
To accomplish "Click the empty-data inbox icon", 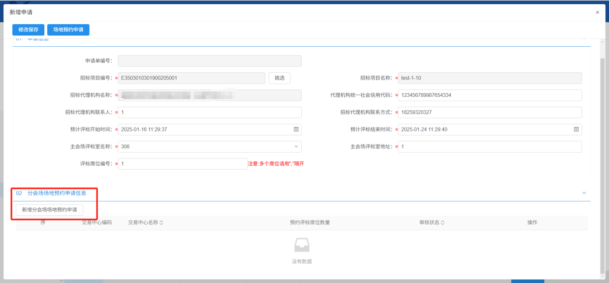I will [x=302, y=245].
